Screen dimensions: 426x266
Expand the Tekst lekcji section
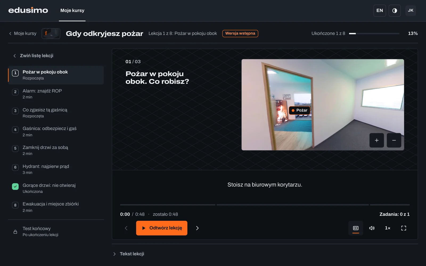(x=129, y=254)
